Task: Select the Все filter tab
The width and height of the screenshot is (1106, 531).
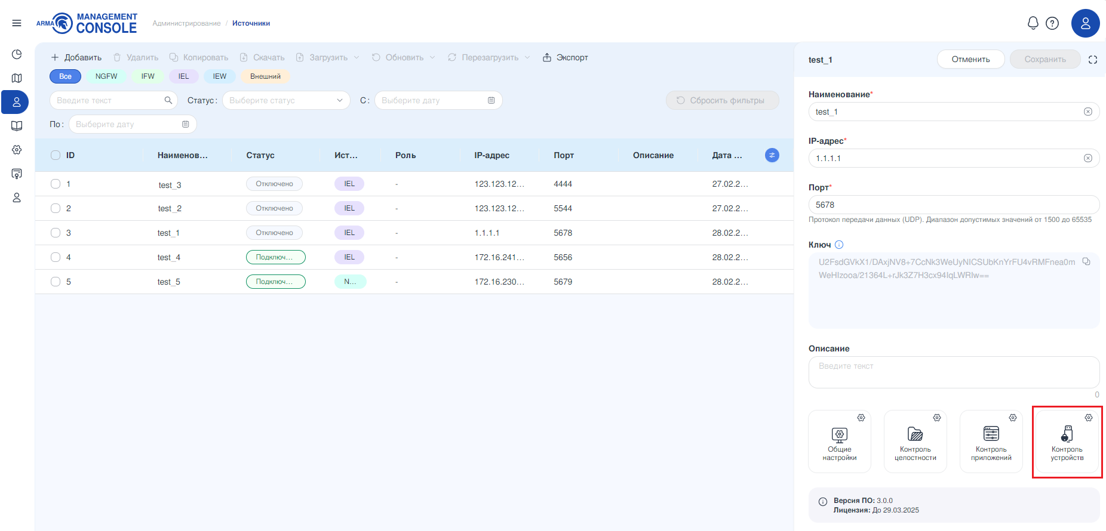Action: [x=65, y=76]
